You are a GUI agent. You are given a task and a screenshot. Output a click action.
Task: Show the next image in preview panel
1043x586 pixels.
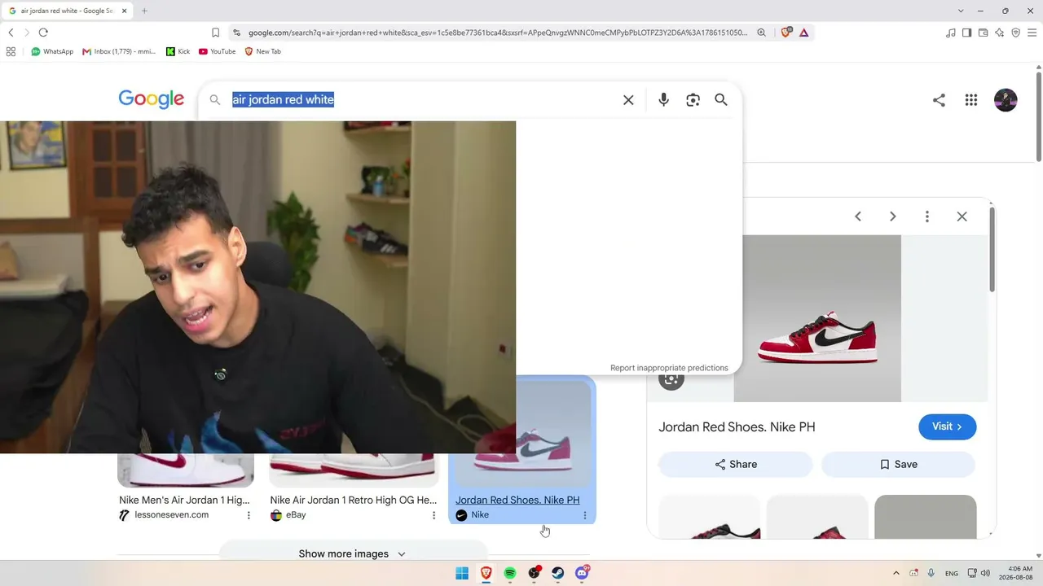click(892, 216)
